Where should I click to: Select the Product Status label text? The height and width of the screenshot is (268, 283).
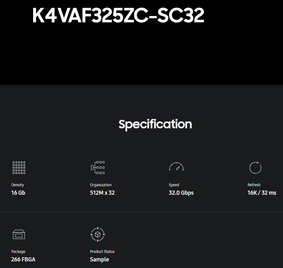tap(102, 252)
